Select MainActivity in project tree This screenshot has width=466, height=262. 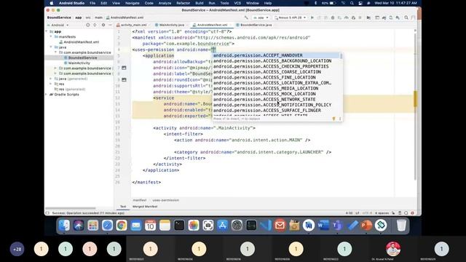(79, 63)
